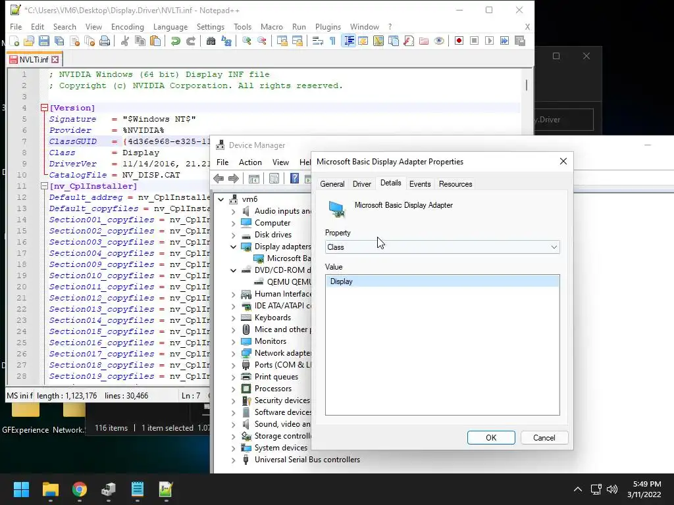
Task: Open Find with the binoculars icon
Action: 211,41
